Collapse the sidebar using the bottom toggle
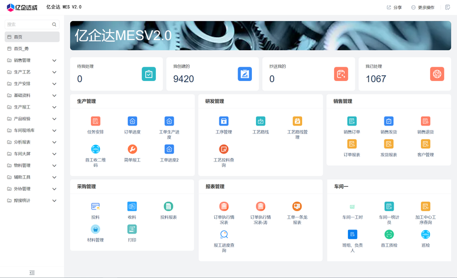Image resolution: width=457 pixels, height=278 pixels. (x=32, y=273)
